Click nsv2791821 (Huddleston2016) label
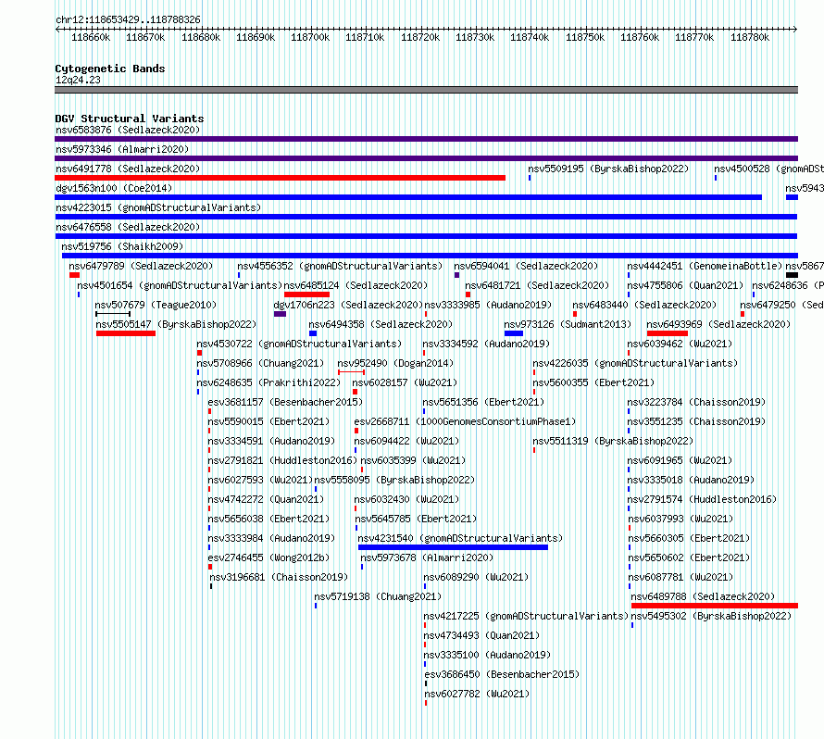 282,460
